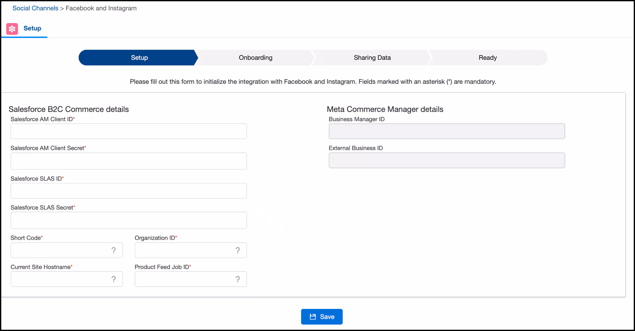The image size is (635, 331).
Task: Select the Ready step
Action: (488, 58)
